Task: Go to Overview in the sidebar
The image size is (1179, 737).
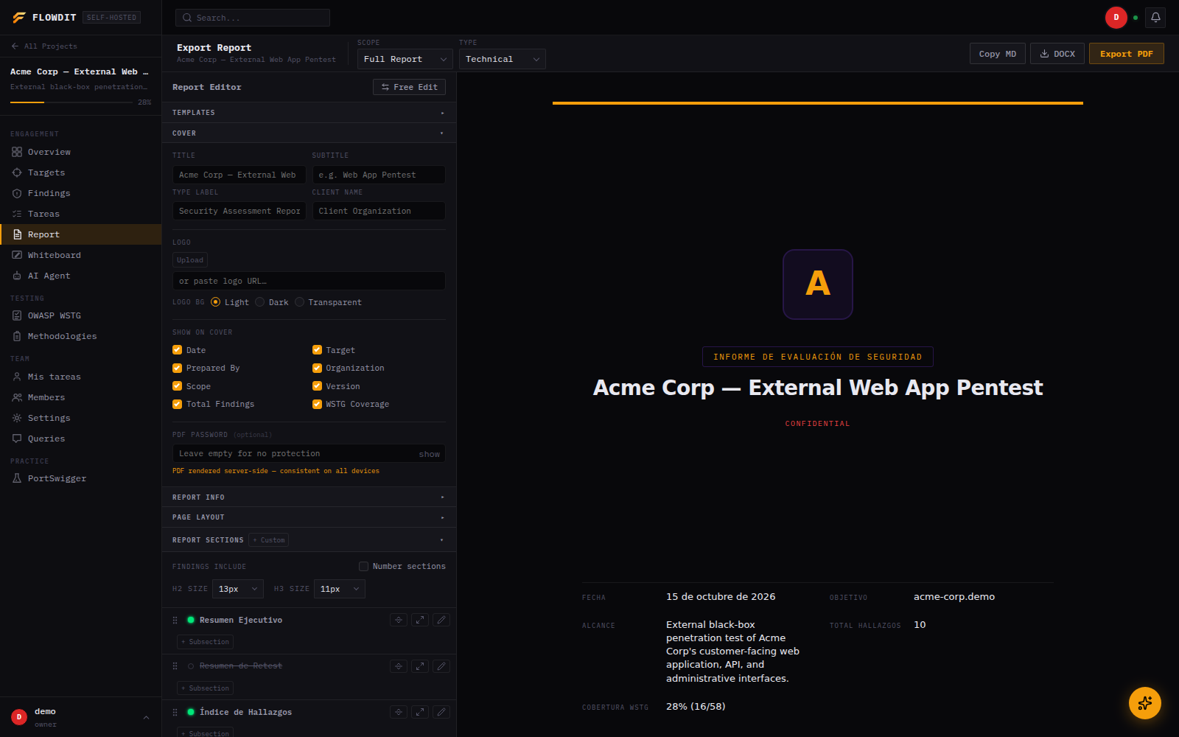Action: pyautogui.click(x=80, y=152)
